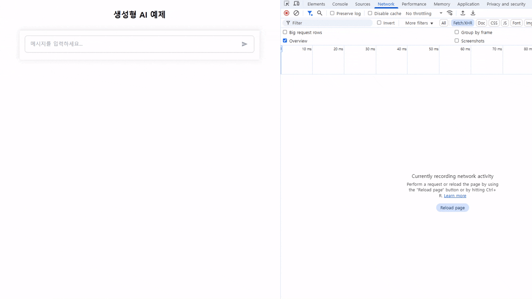The height and width of the screenshot is (299, 532).
Task: Enable Preserve log
Action: (332, 13)
